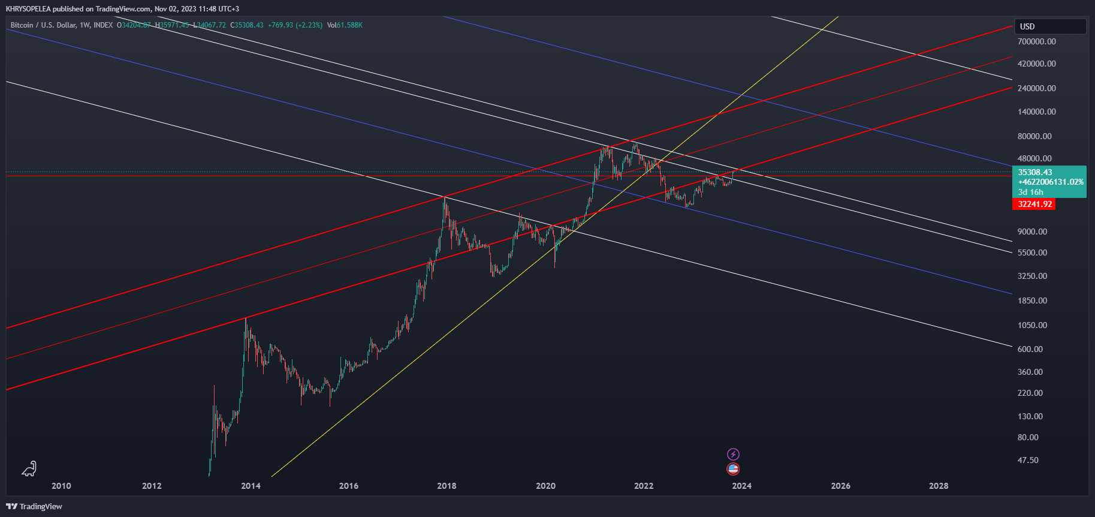Image resolution: width=1095 pixels, height=517 pixels.
Task: Click the 80.00 price axis label
Action: click(1028, 437)
